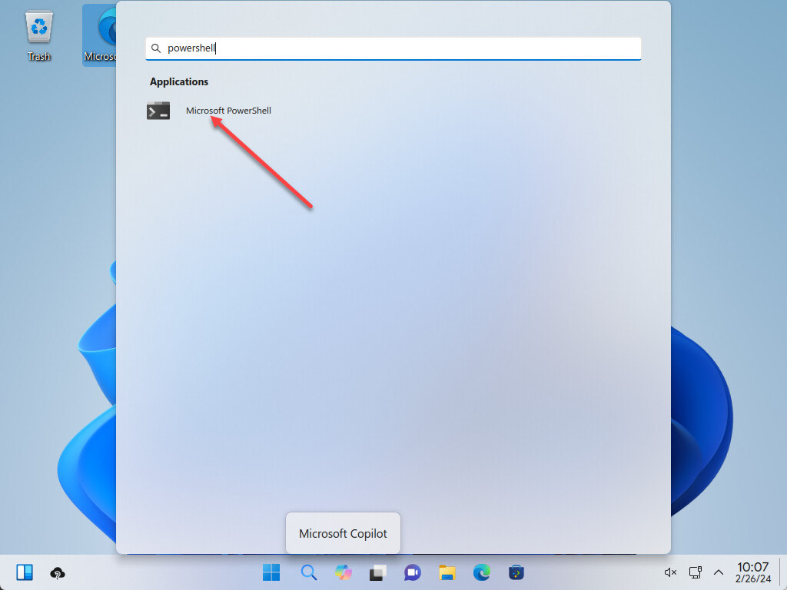Launch Microsoft Copilot from the taskbar
The height and width of the screenshot is (590, 787).
tap(343, 572)
